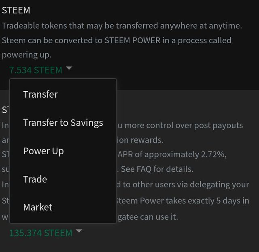
Task: Click the 7.534 STEEM balance
Action: (36, 70)
